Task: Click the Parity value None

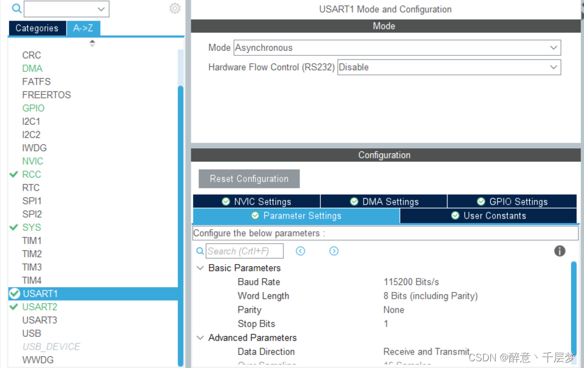Action: [394, 310]
